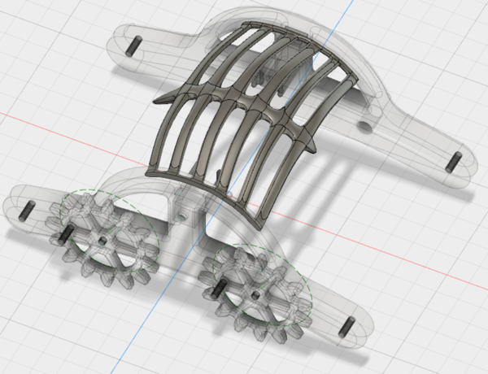
Task: Select the left transparent gear
Action: click(102, 241)
